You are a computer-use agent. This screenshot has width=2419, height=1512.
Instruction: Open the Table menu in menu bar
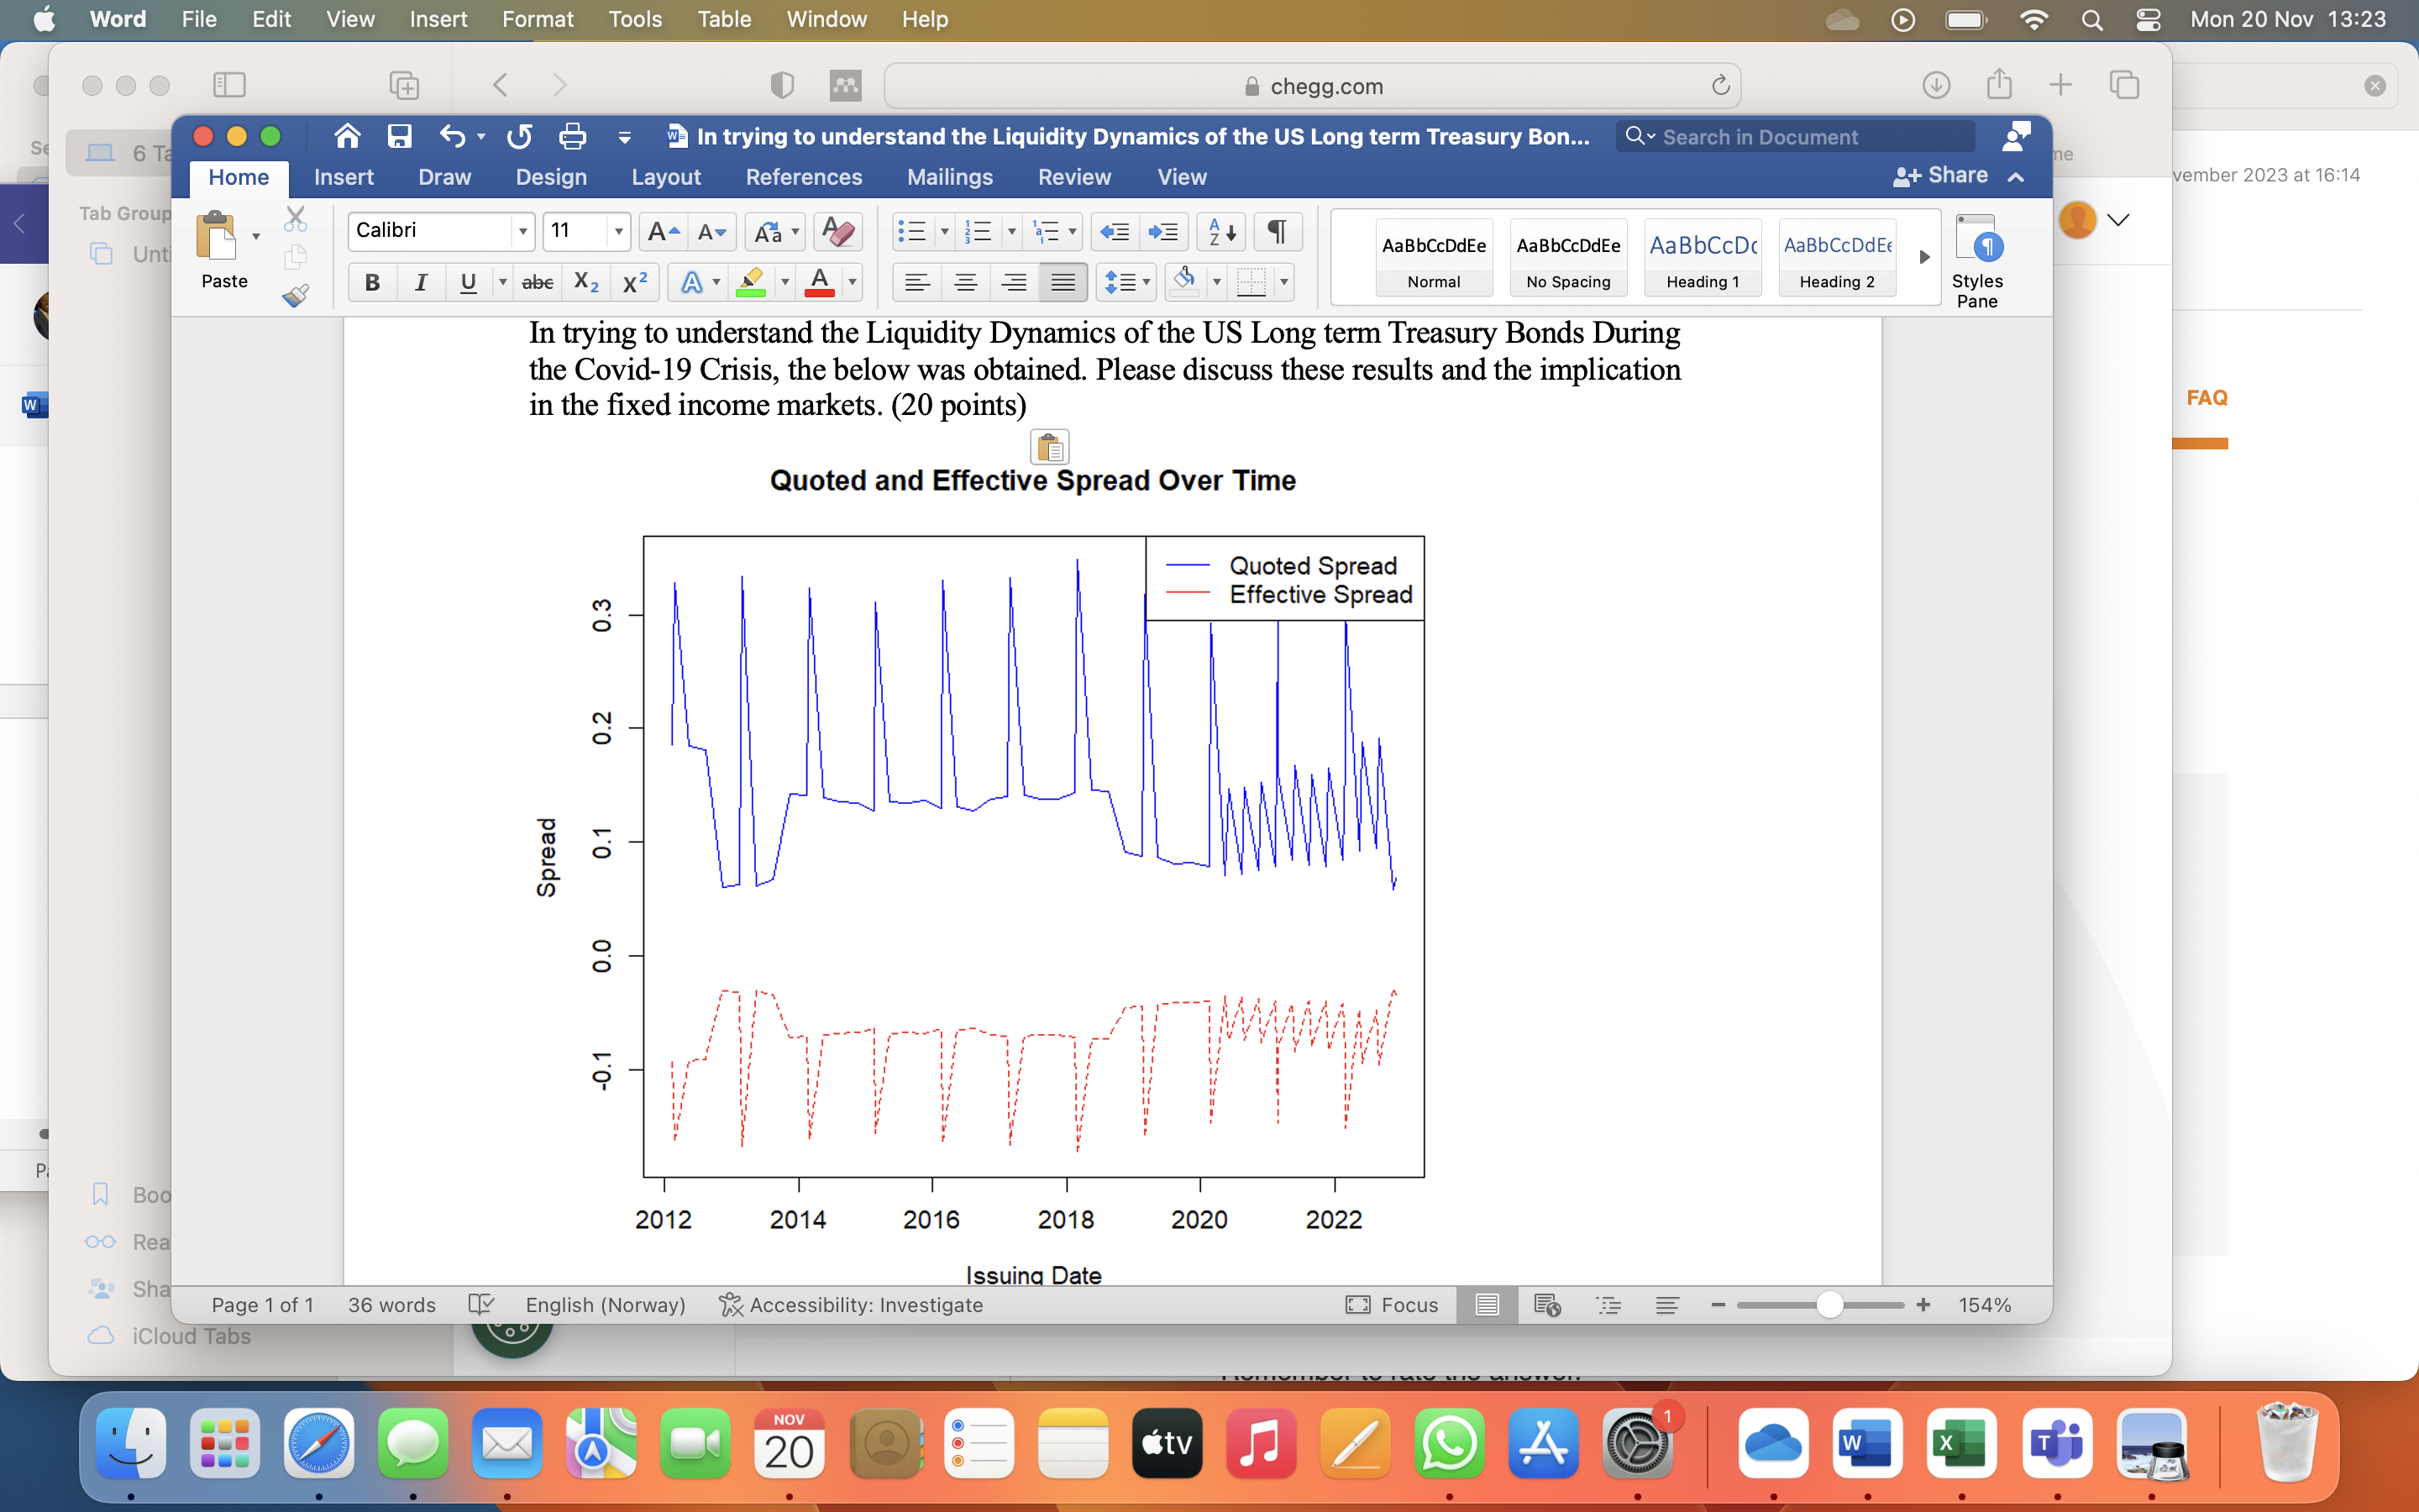click(x=724, y=19)
